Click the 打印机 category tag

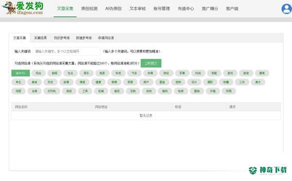coord(52,91)
